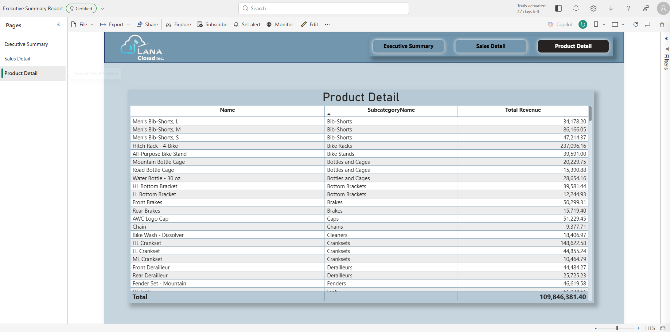
Task: Expand the report title dropdown chevron
Action: tap(102, 8)
